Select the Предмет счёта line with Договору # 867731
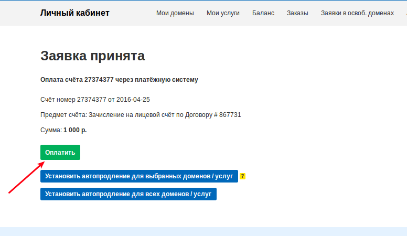The height and width of the screenshot is (236, 407). (141, 115)
